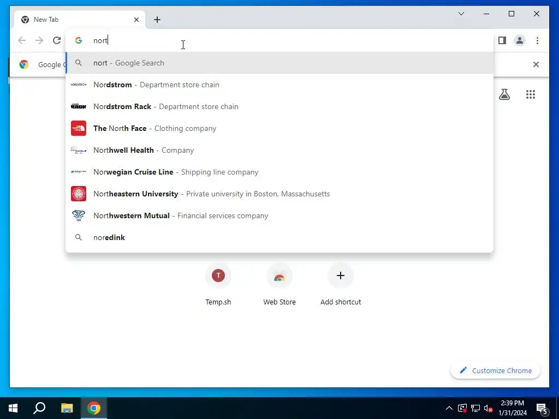The image size is (559, 419).
Task: Click the New Tab tab title
Action: point(46,20)
